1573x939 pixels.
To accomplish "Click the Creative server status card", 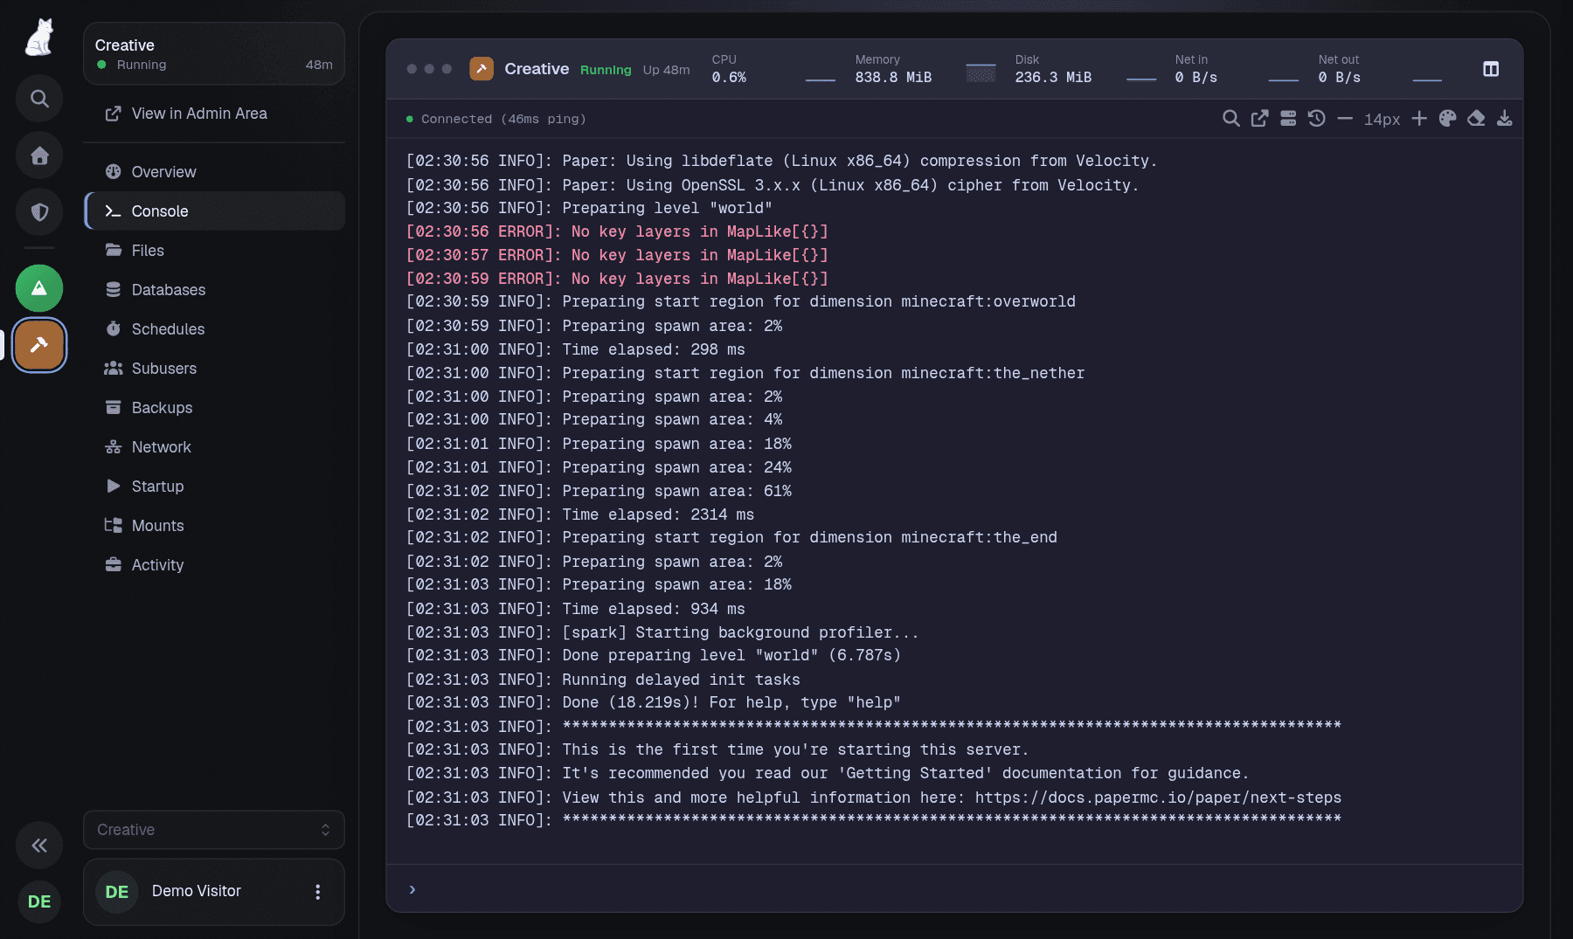I will tap(214, 54).
